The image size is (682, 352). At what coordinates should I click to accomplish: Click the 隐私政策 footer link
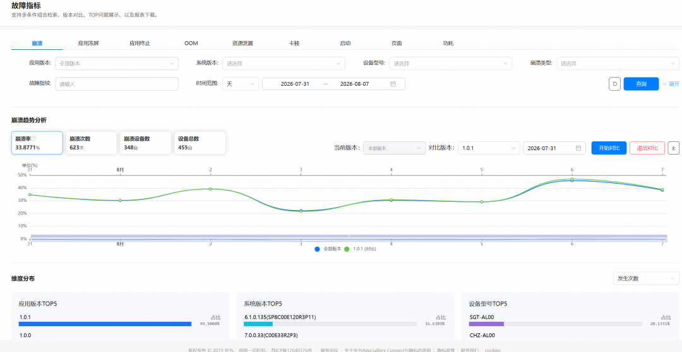pyautogui.click(x=446, y=350)
